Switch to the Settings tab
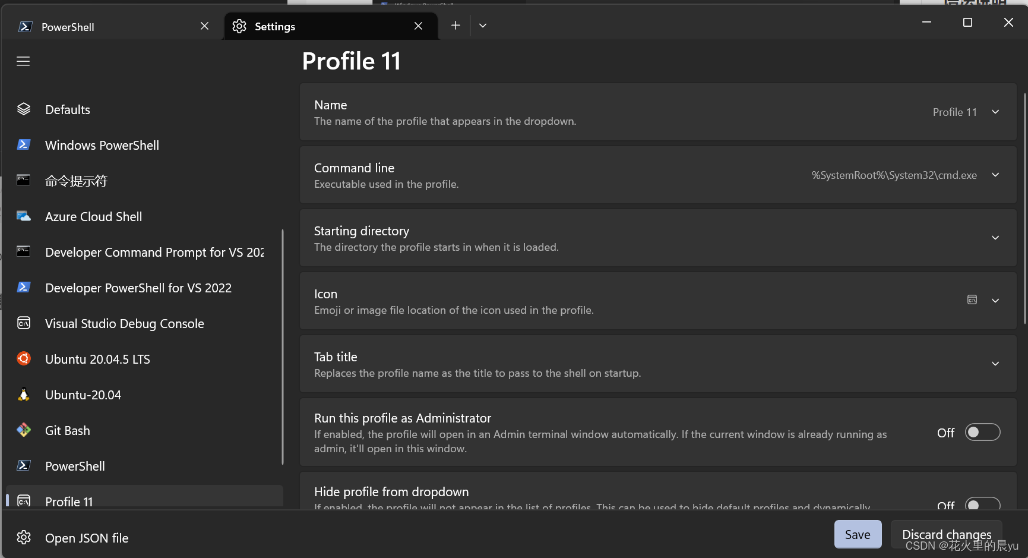Viewport: 1028px width, 558px height. [x=330, y=27]
